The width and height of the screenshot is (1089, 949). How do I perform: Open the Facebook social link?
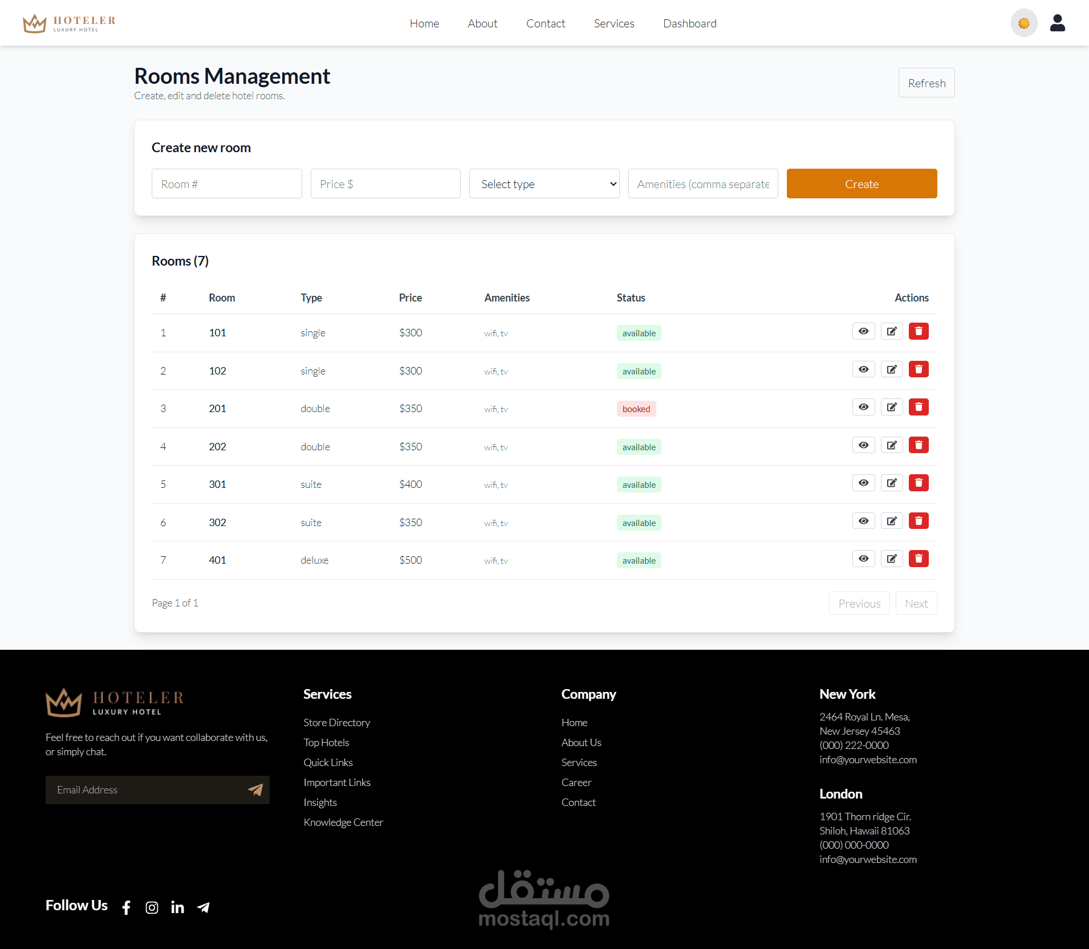tap(127, 907)
